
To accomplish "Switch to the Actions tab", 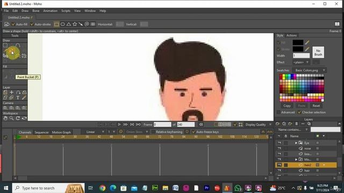I will [291, 35].
